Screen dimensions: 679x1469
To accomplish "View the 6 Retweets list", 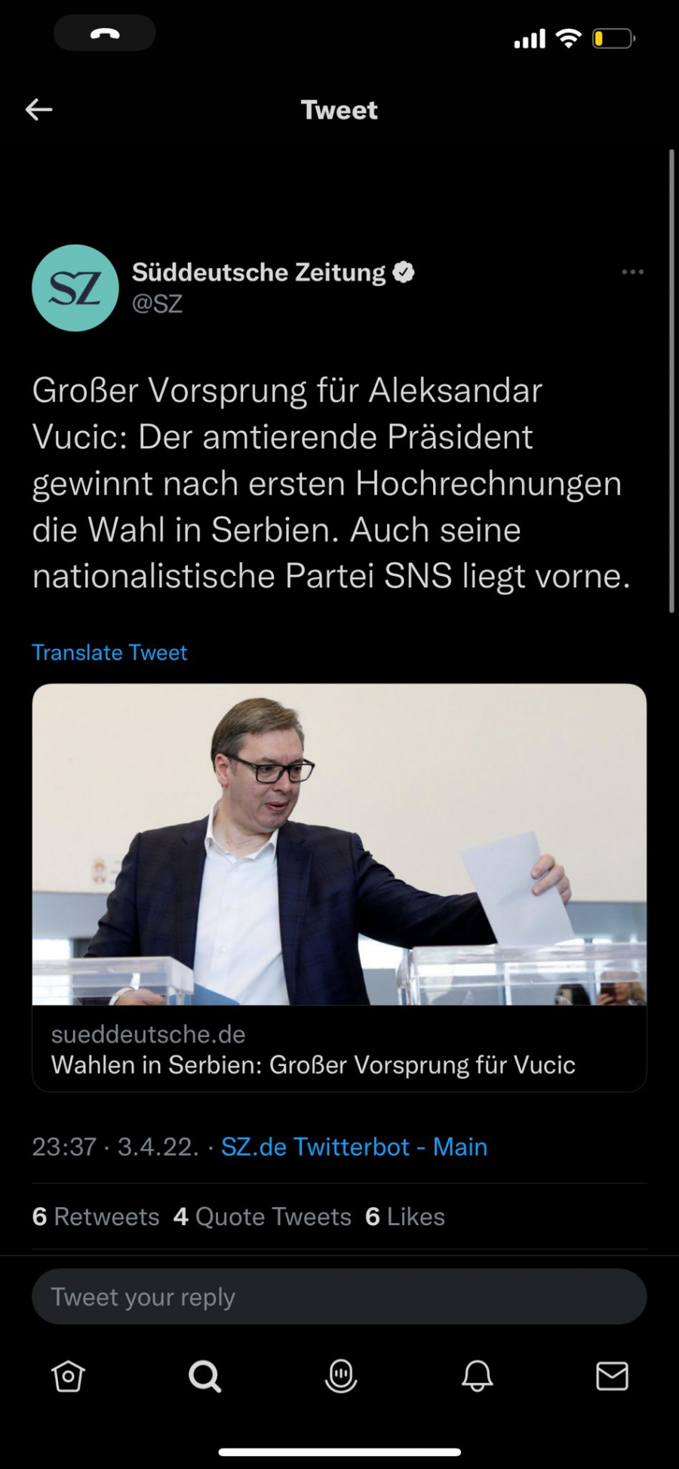I will 96,1216.
